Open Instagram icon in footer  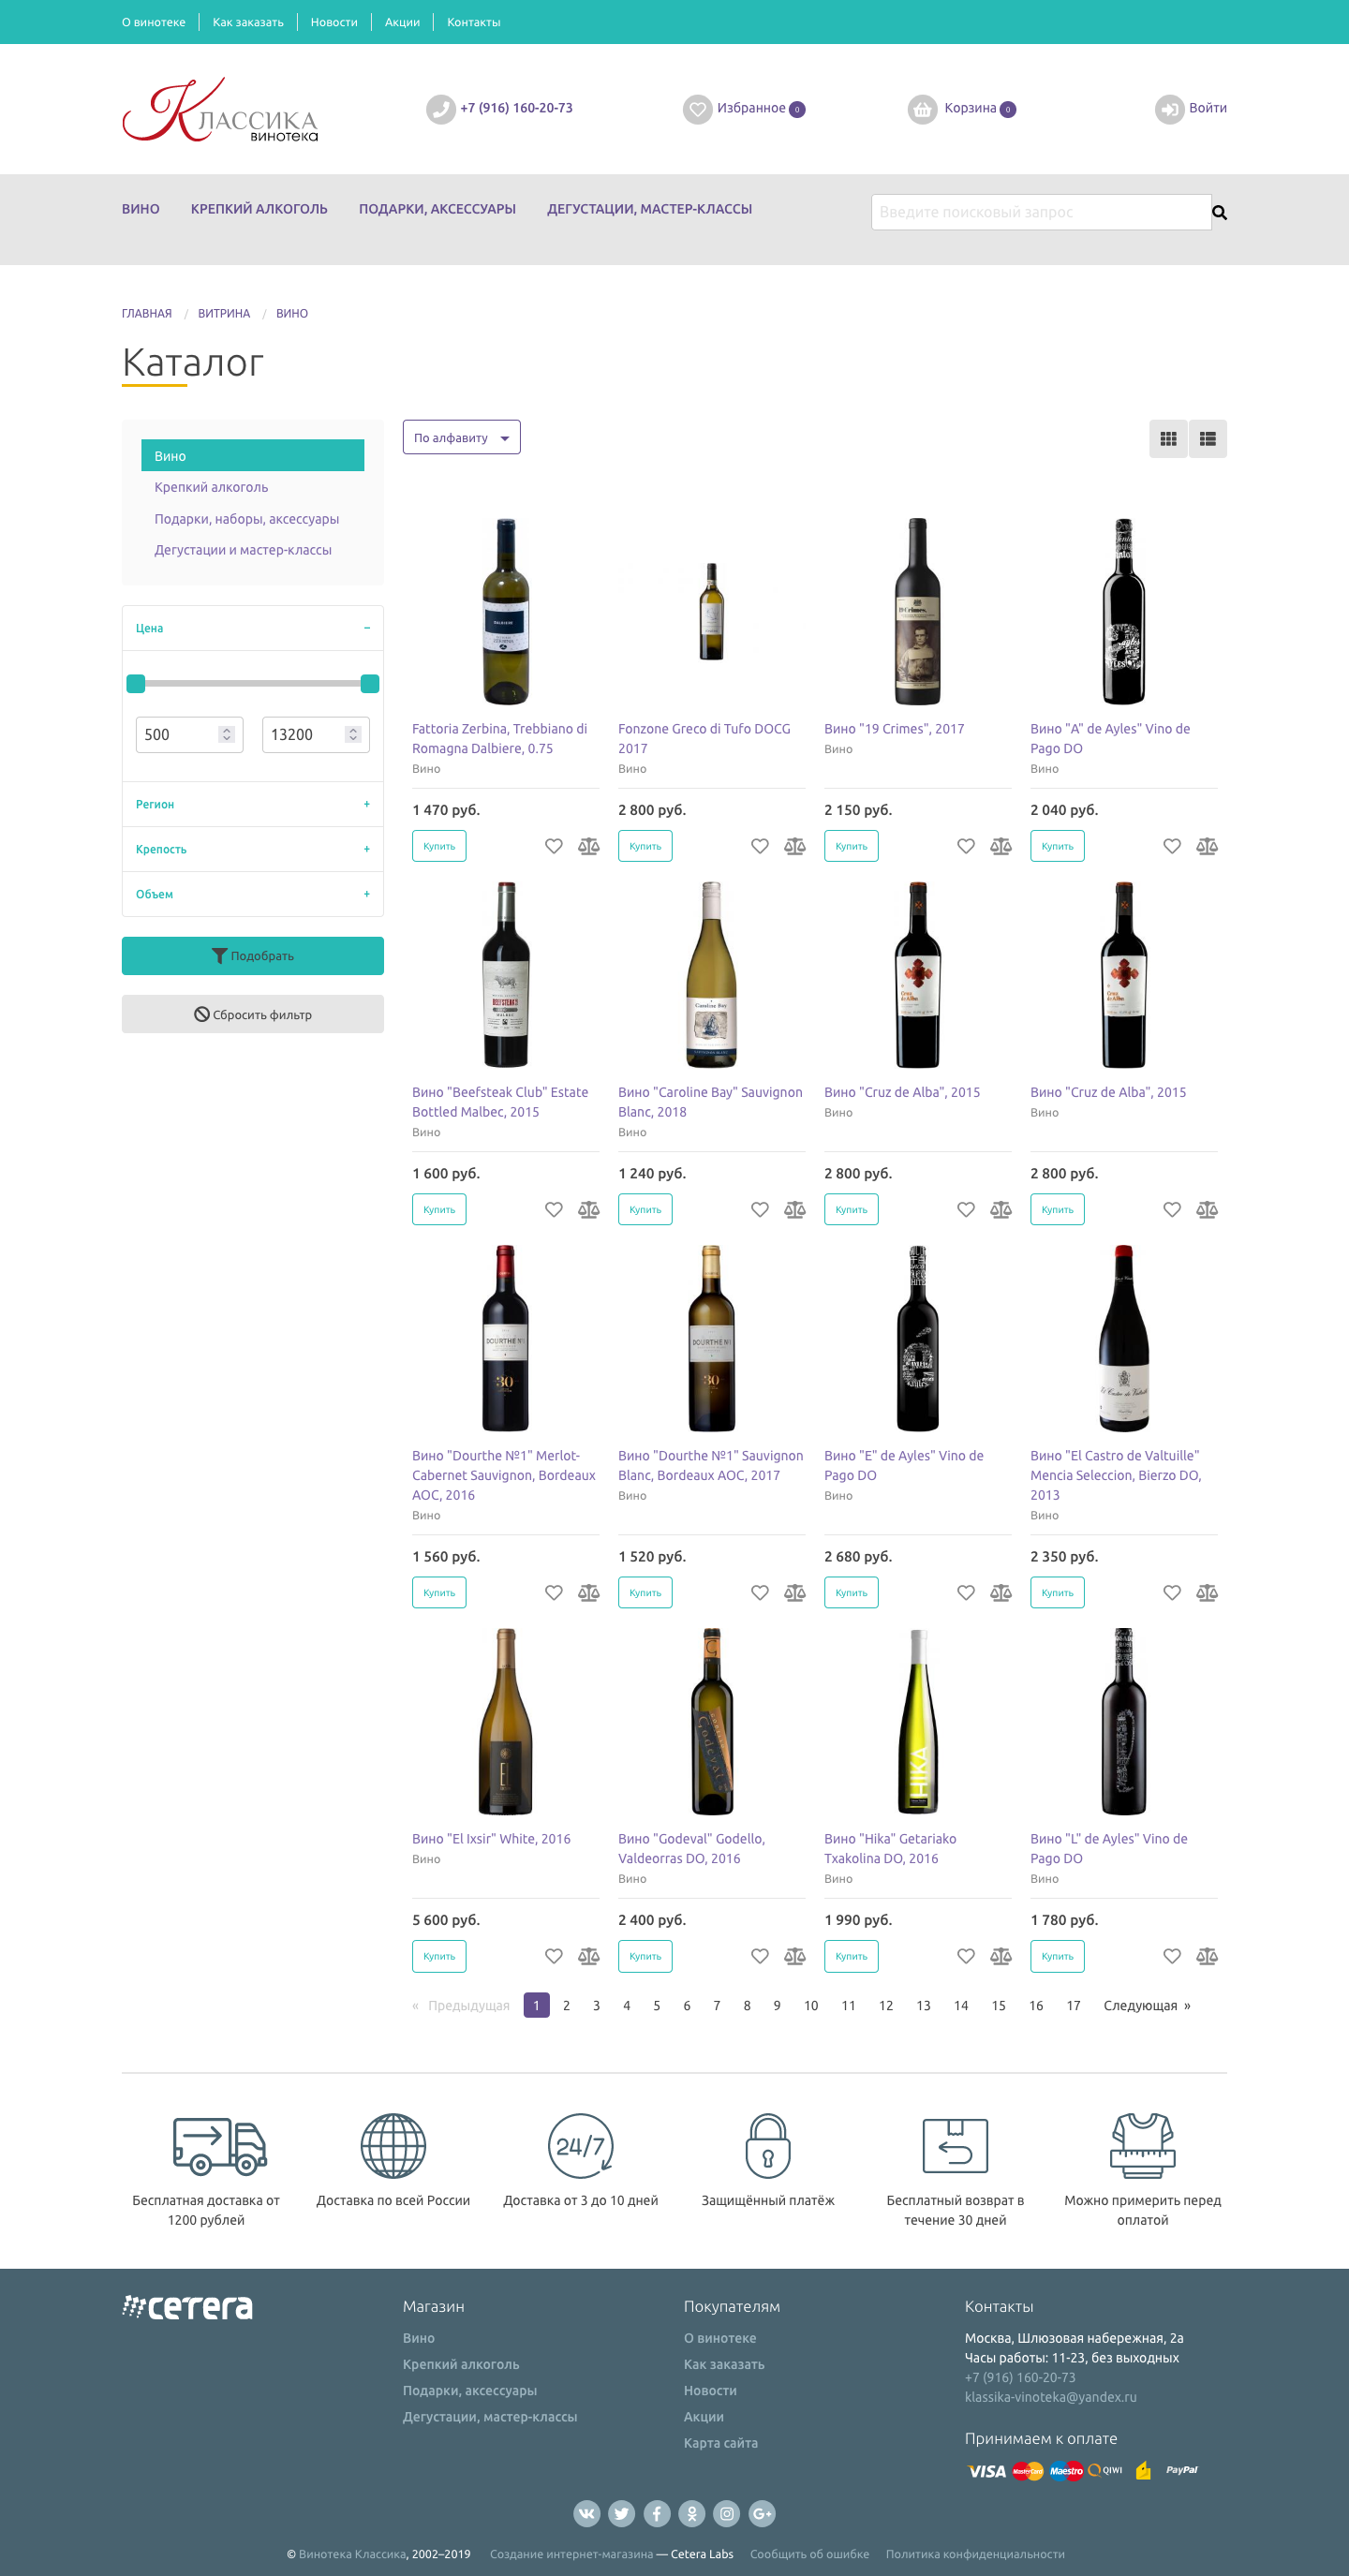coord(727,2513)
